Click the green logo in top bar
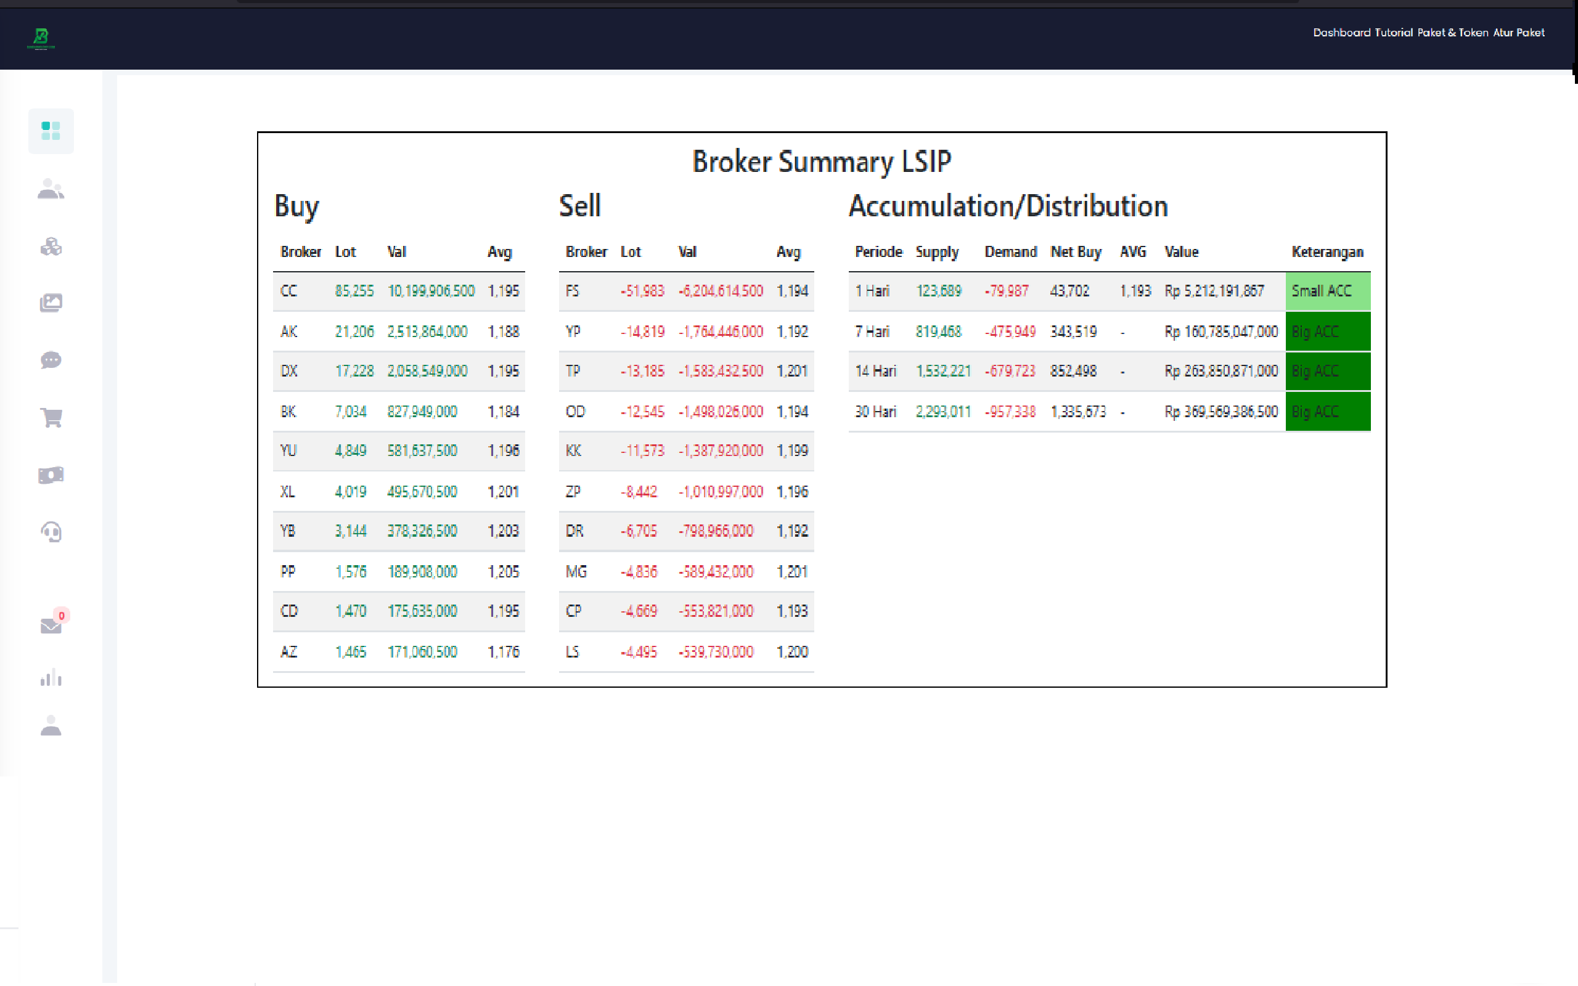Image resolution: width=1578 pixels, height=986 pixels. pos(41,38)
